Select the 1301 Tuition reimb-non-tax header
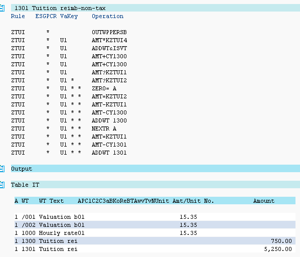The height and width of the screenshot is (257, 300). (156, 8)
